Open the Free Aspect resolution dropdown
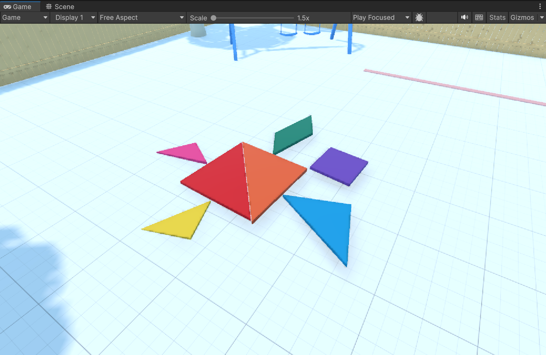The height and width of the screenshot is (355, 546). pos(142,18)
